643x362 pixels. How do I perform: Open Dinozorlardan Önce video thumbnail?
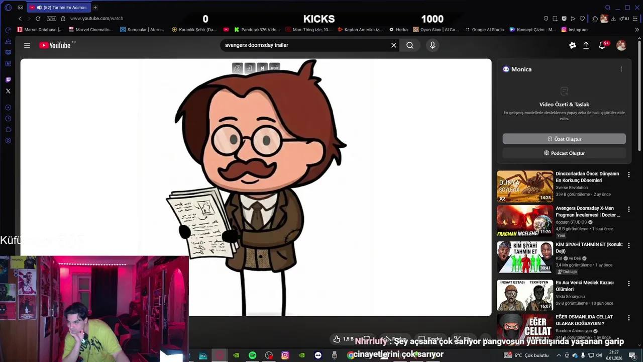pos(525,186)
